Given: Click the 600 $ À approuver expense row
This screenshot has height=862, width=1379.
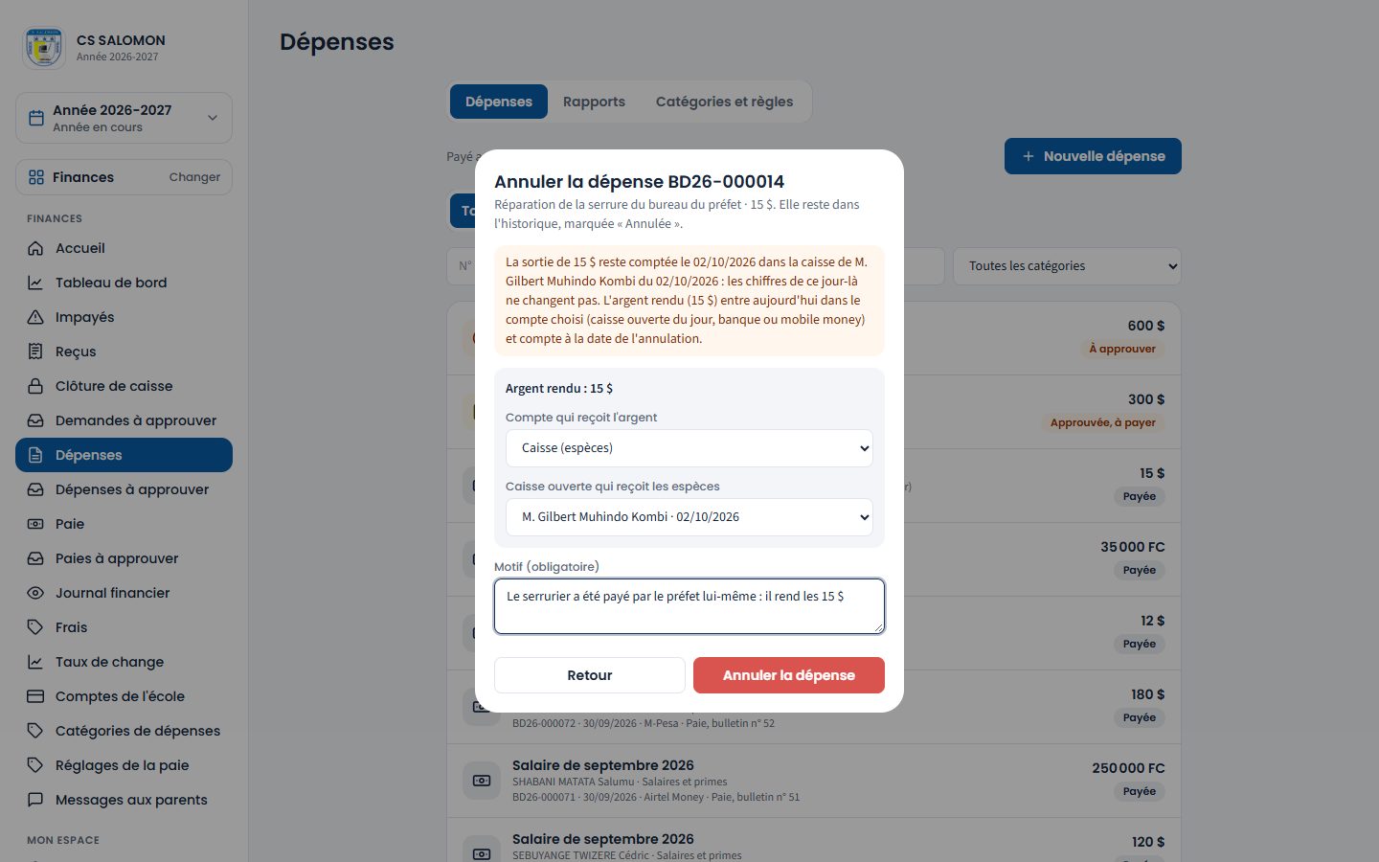Looking at the screenshot, I should pyautogui.click(x=814, y=339).
